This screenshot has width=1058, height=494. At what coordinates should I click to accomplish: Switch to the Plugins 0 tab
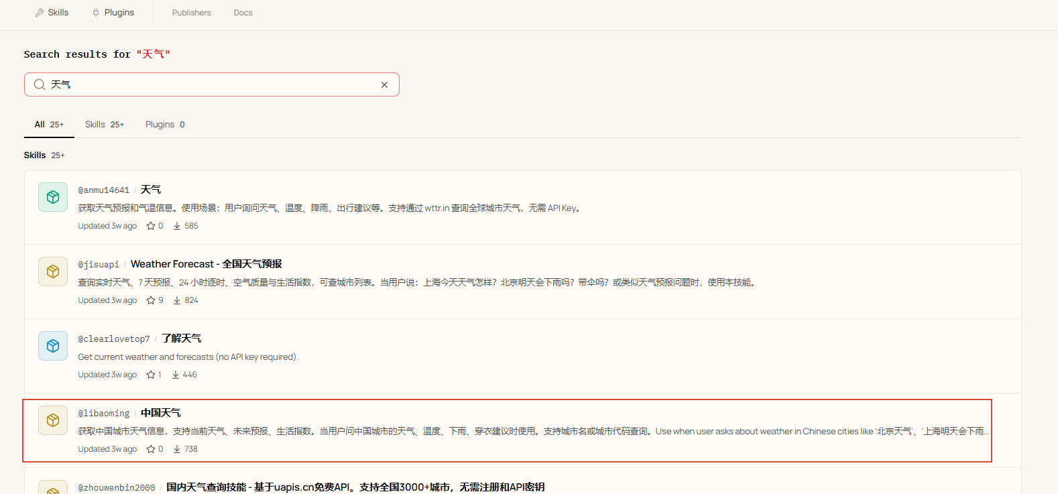(x=165, y=125)
